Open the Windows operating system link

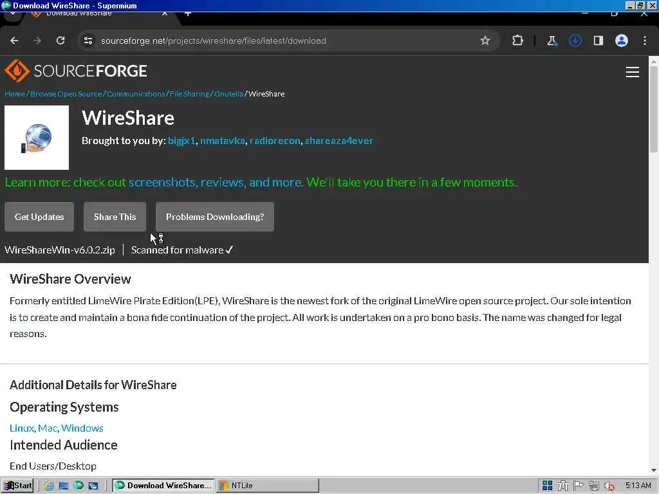pyautogui.click(x=82, y=428)
